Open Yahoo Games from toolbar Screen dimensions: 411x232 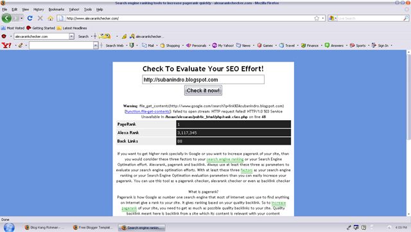coord(265,46)
